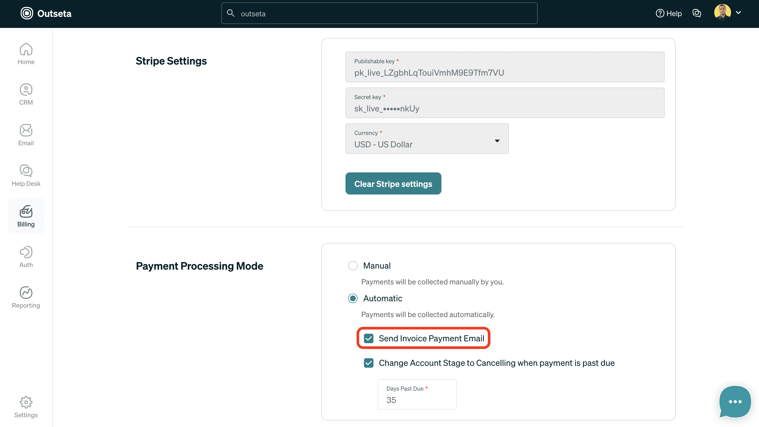Open the floating chat bubble widget
759x427 pixels.
735,402
